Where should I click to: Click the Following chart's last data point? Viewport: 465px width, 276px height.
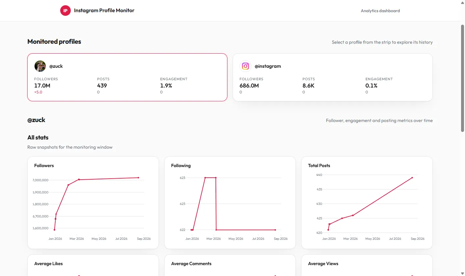coord(275,230)
